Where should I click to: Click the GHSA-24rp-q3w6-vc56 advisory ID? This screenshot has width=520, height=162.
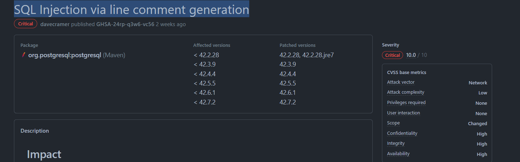coord(125,24)
